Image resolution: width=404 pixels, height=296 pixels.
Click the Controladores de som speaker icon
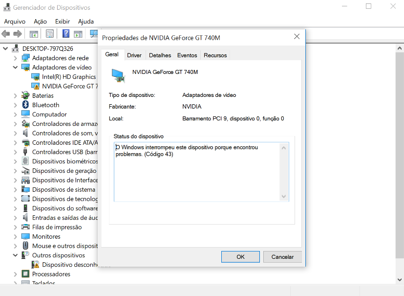coord(25,133)
